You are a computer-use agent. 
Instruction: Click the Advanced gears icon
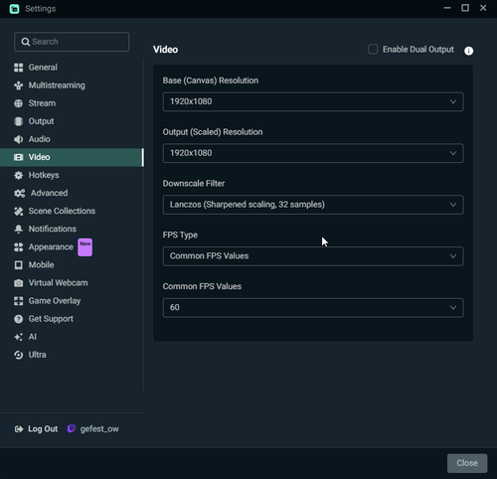pos(20,193)
